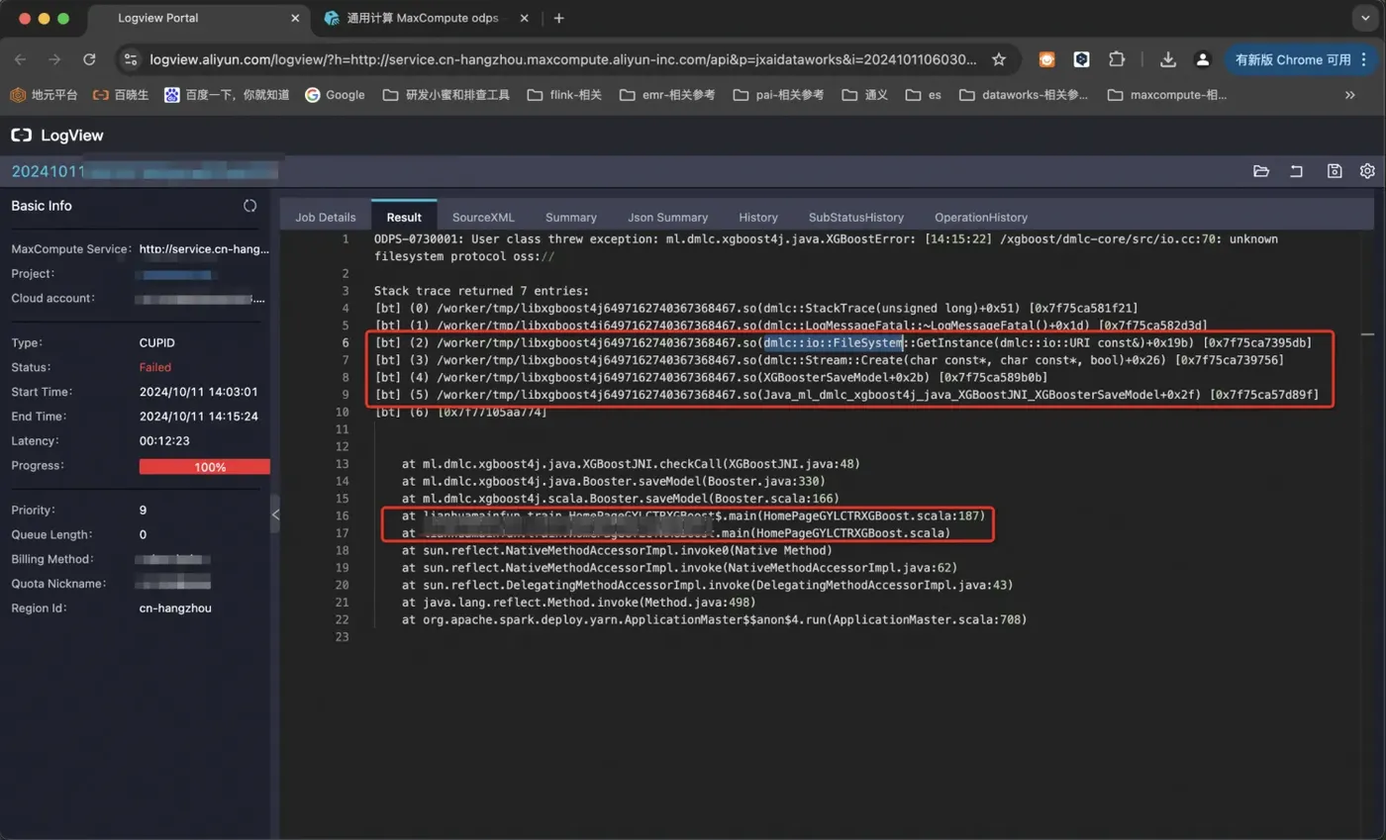
Task: Click the minimap scrollbar in log viewer
Action: 1367,334
